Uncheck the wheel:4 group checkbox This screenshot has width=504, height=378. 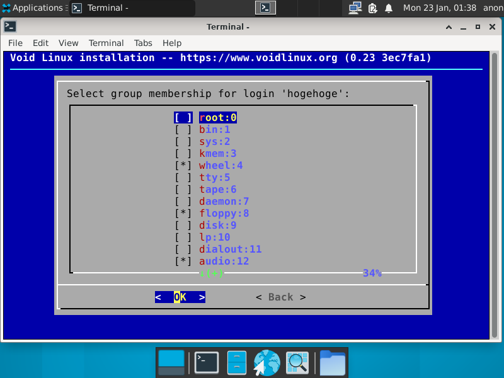(183, 165)
